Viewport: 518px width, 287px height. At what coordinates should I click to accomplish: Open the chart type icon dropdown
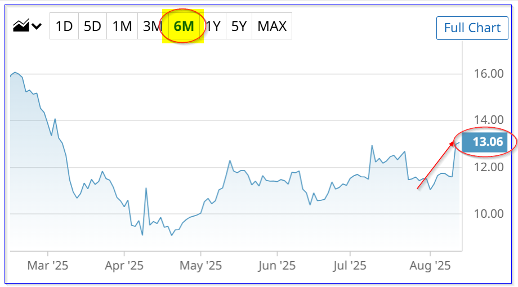(x=27, y=25)
